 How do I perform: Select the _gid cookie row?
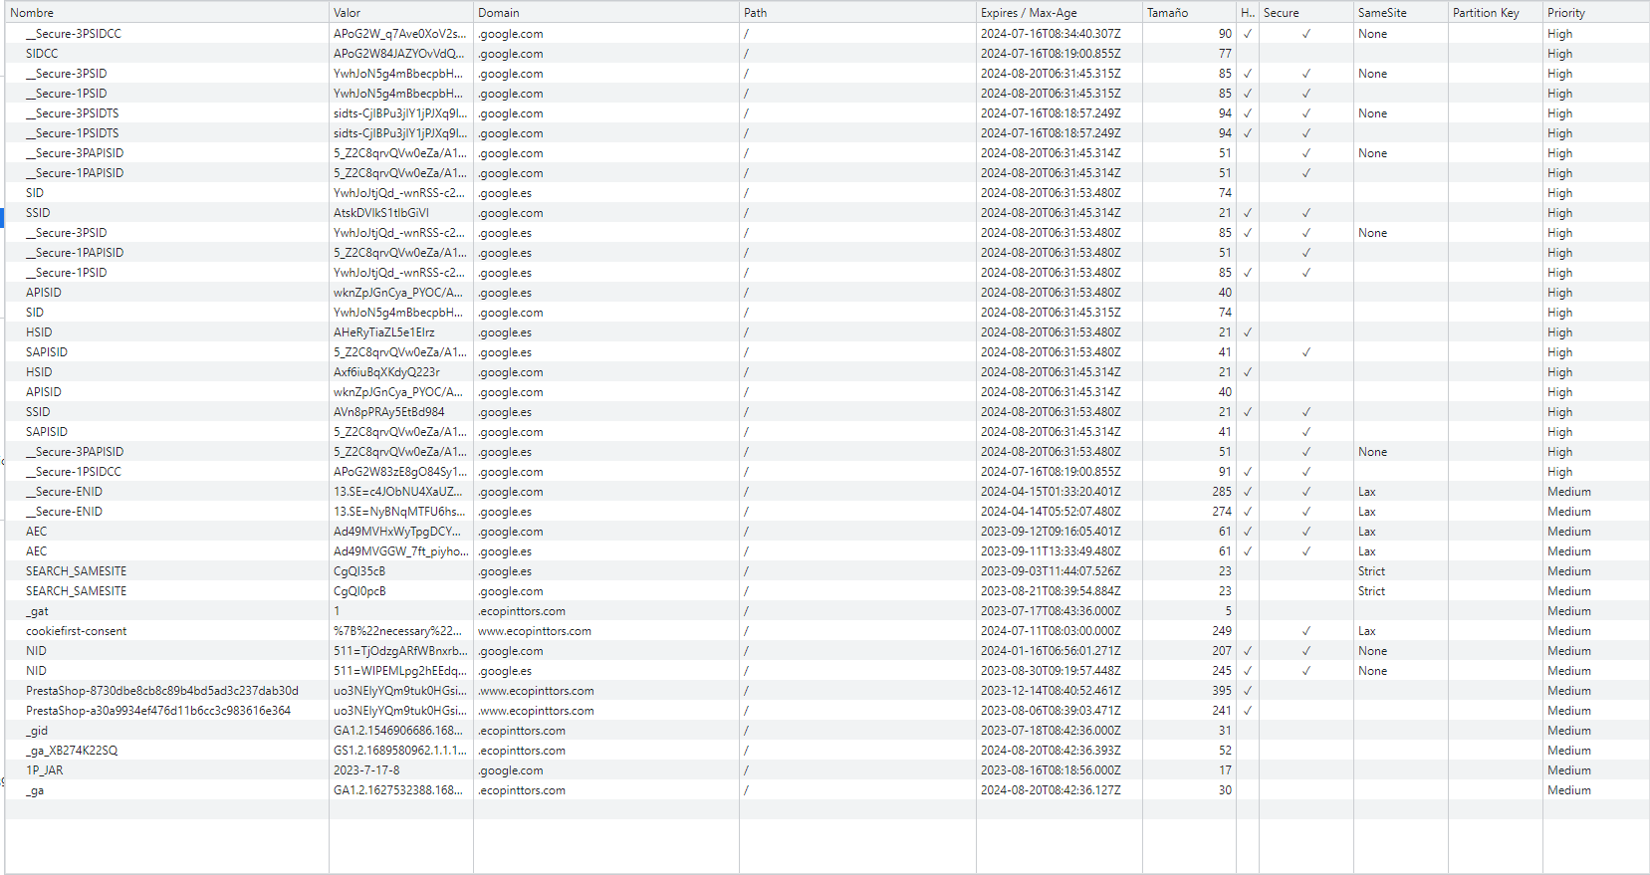pos(37,731)
